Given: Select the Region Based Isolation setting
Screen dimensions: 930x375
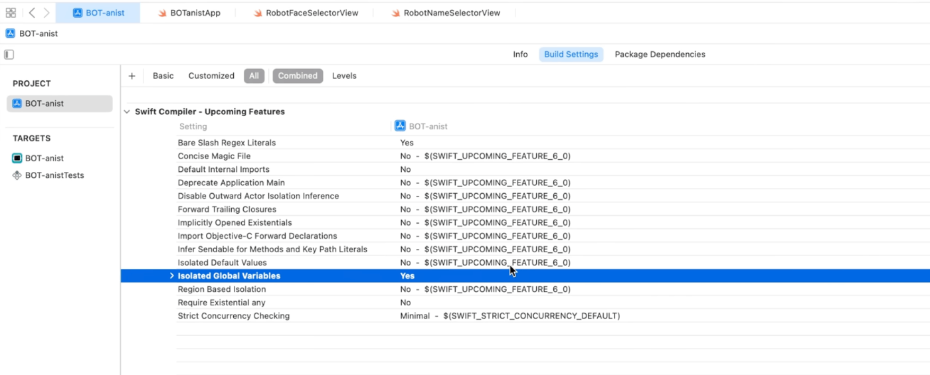Looking at the screenshot, I should [222, 289].
